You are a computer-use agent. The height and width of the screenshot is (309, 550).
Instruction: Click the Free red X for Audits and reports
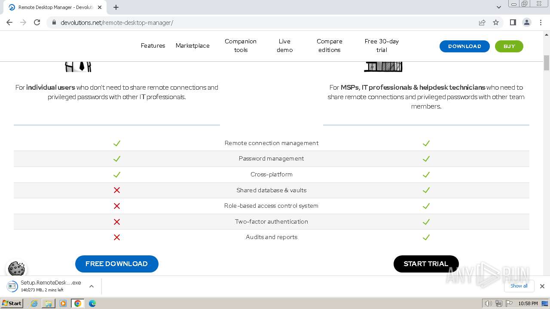(117, 237)
